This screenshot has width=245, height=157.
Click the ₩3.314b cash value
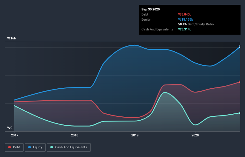(185, 29)
